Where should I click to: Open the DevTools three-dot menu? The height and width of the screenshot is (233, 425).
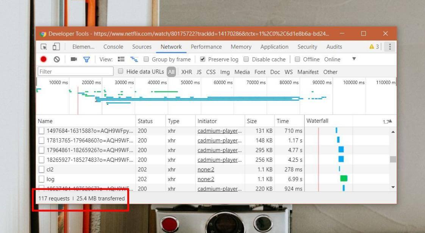[390, 47]
